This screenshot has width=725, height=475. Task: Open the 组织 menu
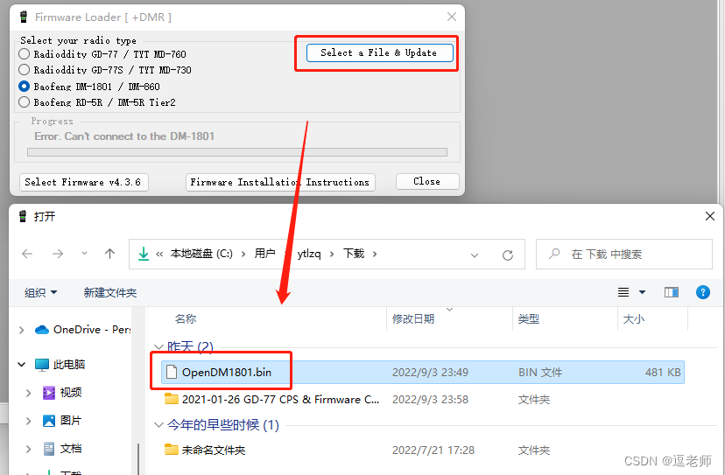(x=40, y=292)
